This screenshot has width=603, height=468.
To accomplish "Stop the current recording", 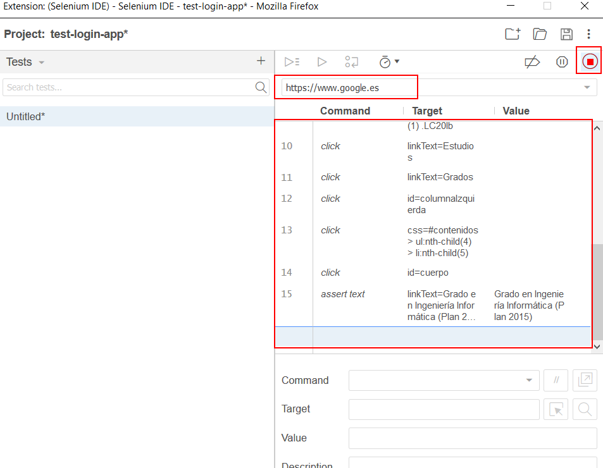I will point(589,61).
